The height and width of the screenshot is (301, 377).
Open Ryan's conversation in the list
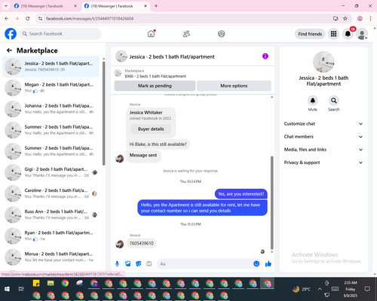pos(51,236)
